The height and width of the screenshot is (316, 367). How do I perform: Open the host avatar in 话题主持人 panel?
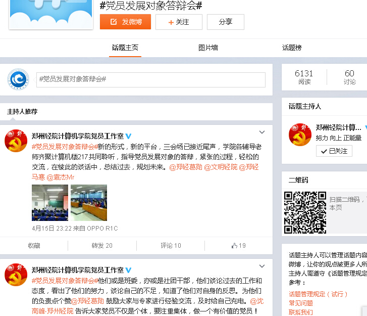[299, 134]
